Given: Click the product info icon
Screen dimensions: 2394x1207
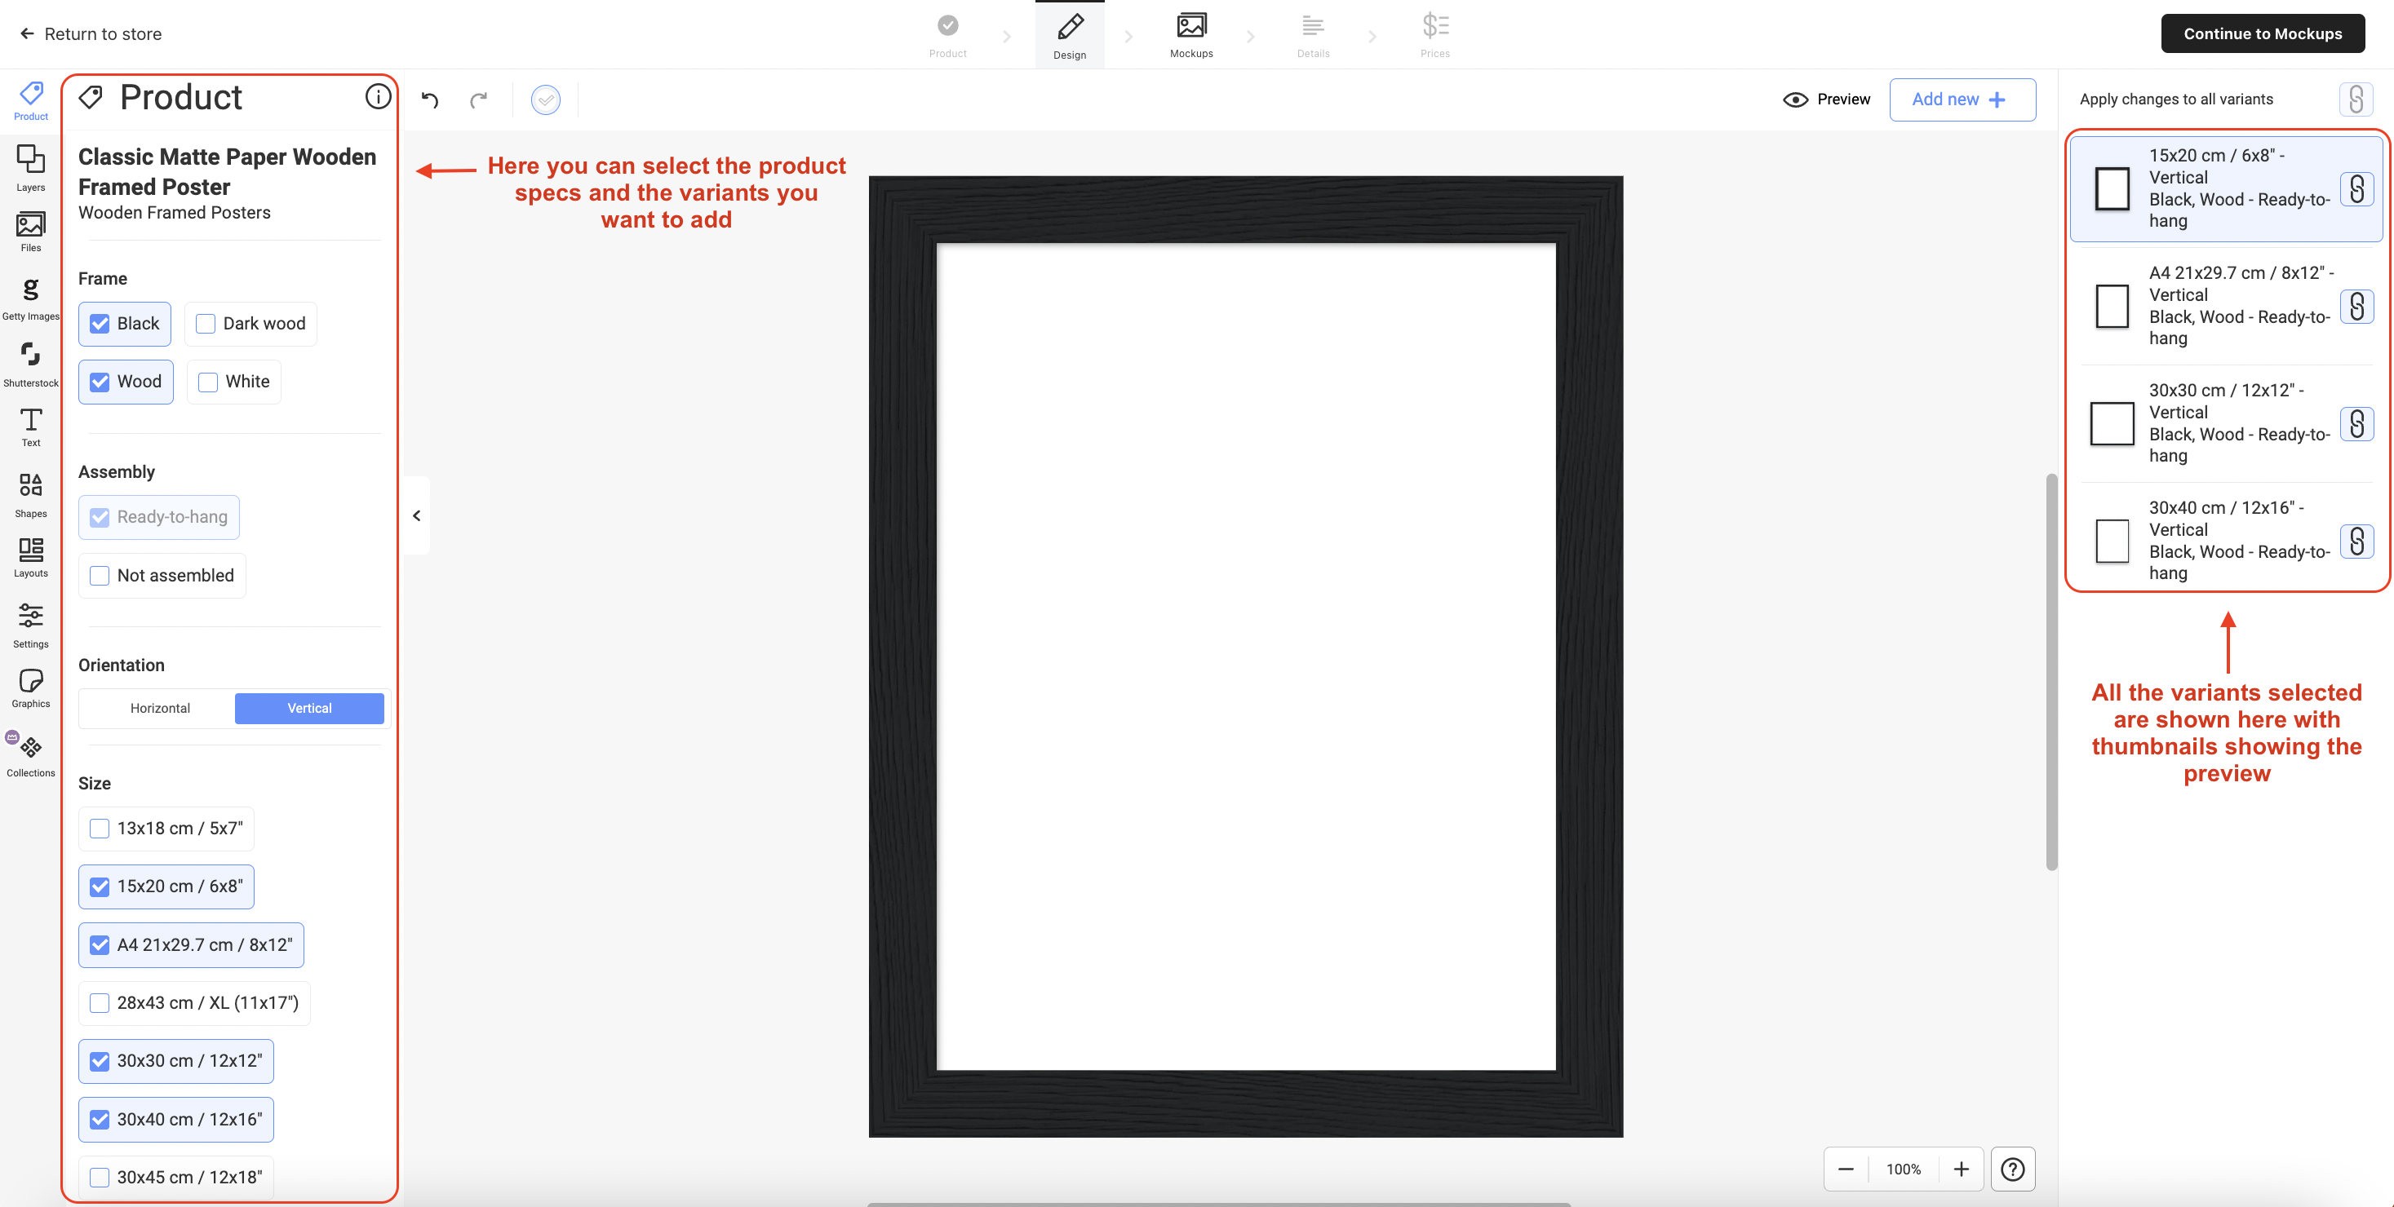Looking at the screenshot, I should (x=377, y=96).
